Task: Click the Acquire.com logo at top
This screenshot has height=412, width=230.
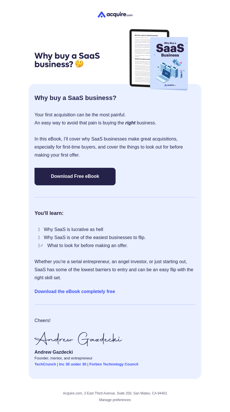Action: (115, 14)
